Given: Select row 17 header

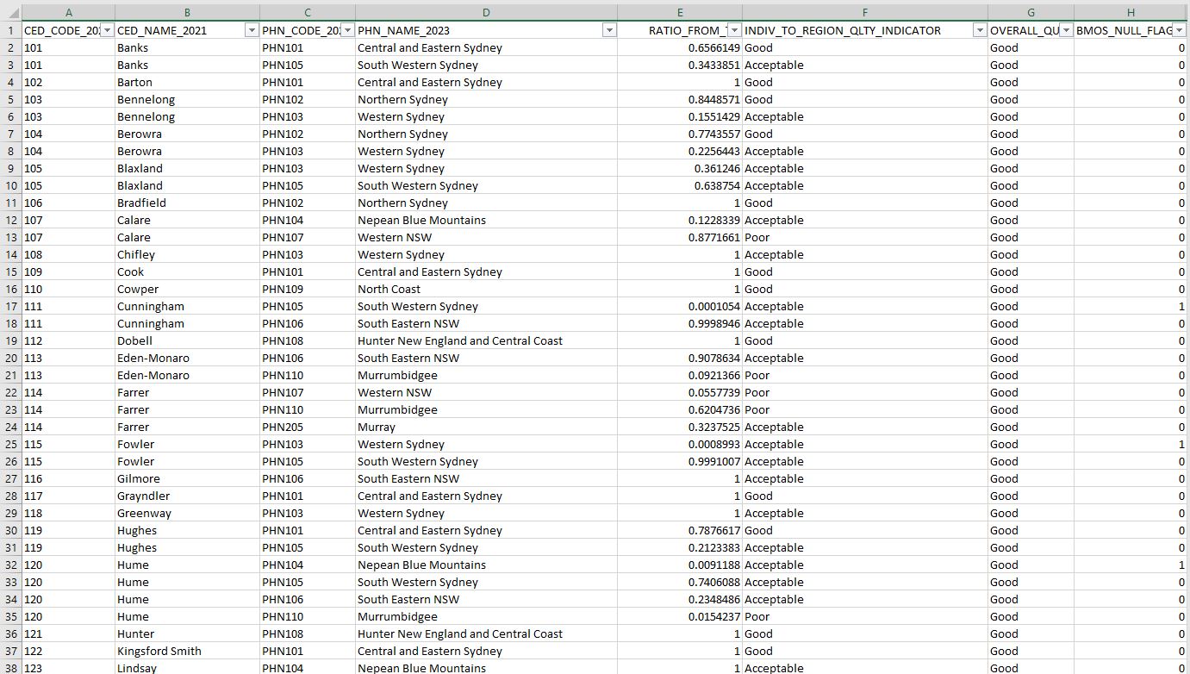Looking at the screenshot, I should tap(10, 306).
